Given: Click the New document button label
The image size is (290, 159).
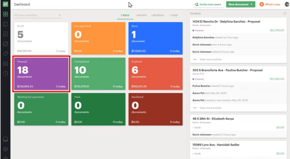Looking at the screenshot, I should click(x=238, y=4).
